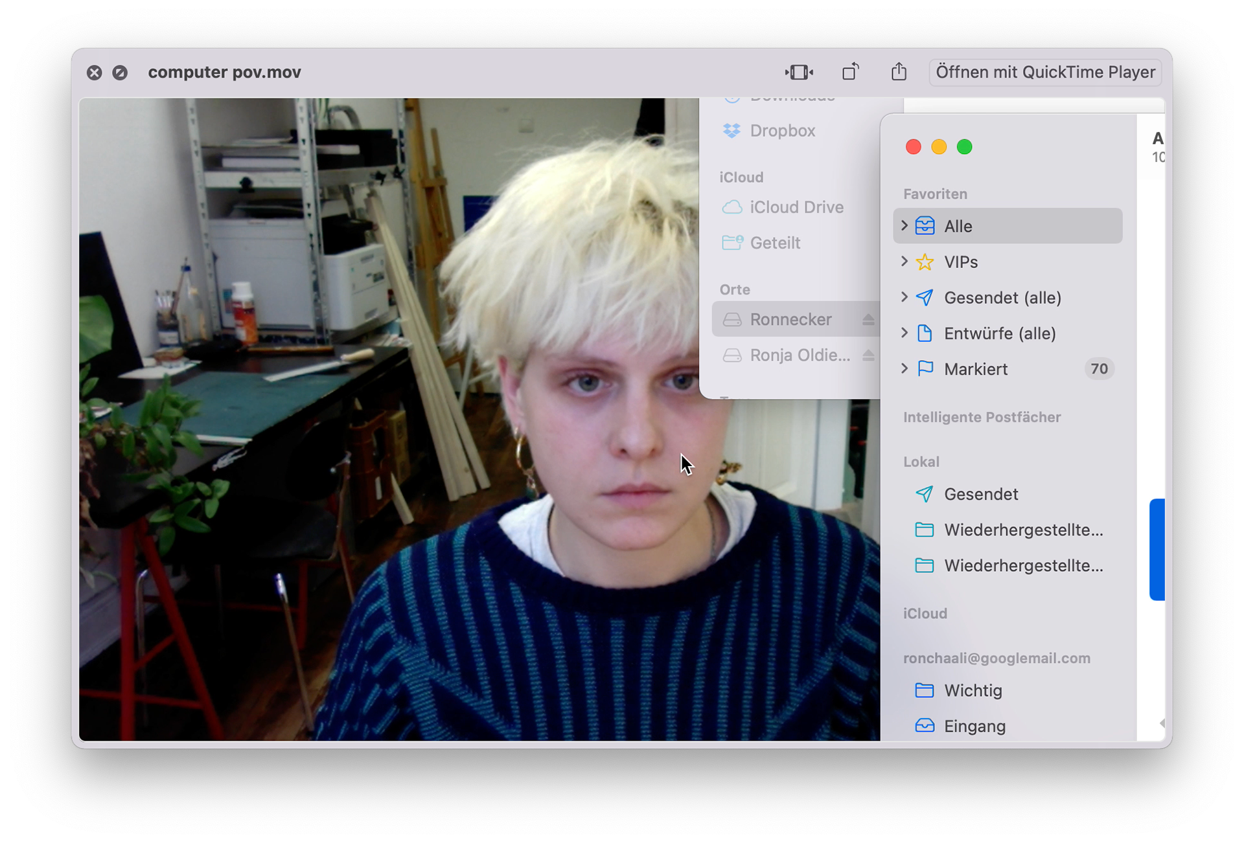
Task: Click green zoom button in Mail window
Action: click(965, 147)
